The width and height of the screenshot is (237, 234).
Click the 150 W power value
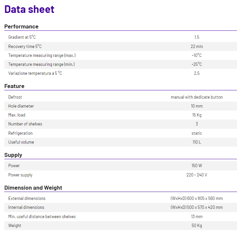click(197, 165)
